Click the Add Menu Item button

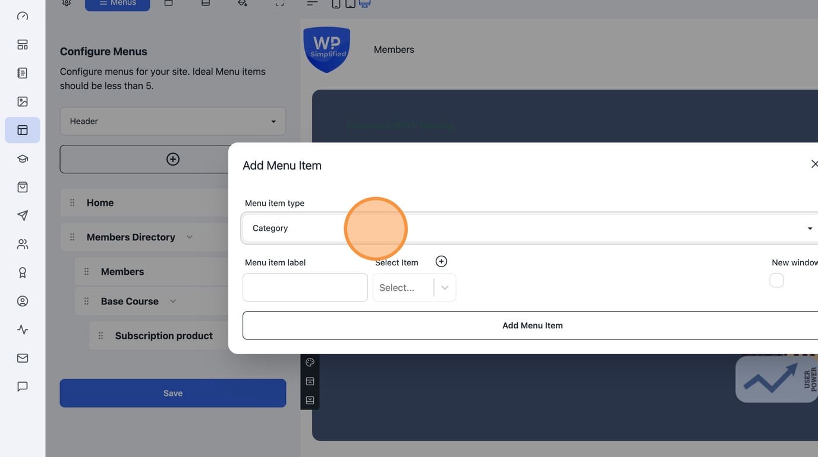(530, 325)
